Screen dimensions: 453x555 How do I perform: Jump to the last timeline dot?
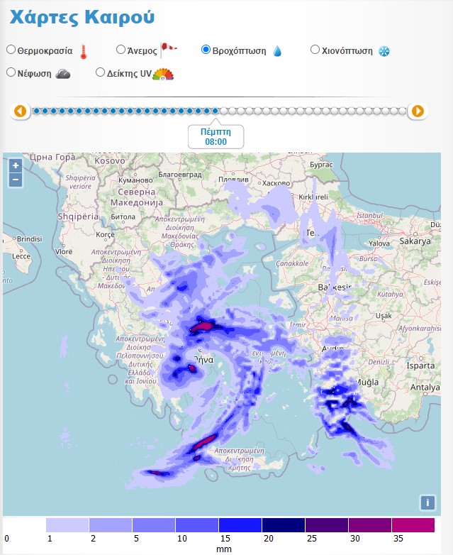click(403, 111)
